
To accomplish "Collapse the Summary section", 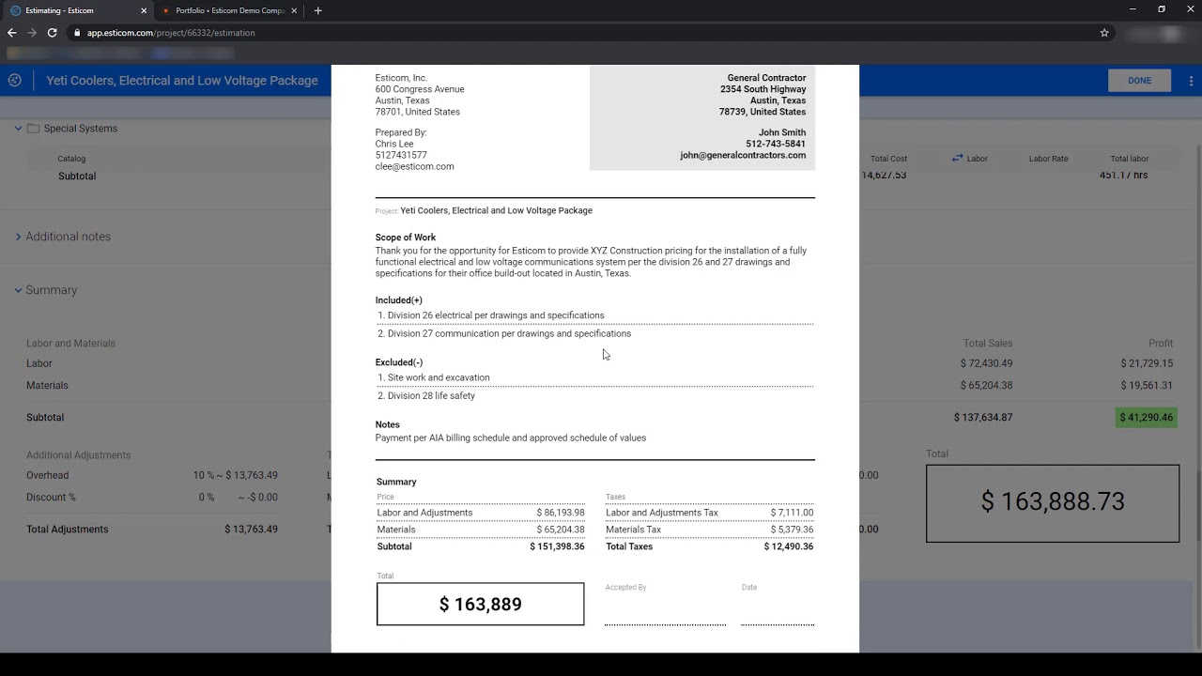I will (18, 290).
